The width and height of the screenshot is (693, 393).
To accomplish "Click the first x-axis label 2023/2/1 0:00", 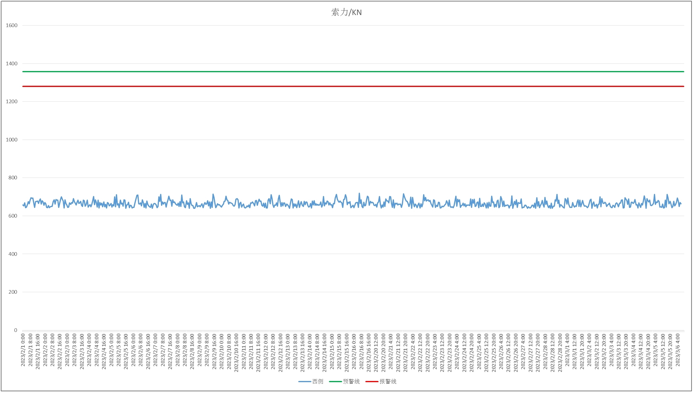I will (23, 350).
